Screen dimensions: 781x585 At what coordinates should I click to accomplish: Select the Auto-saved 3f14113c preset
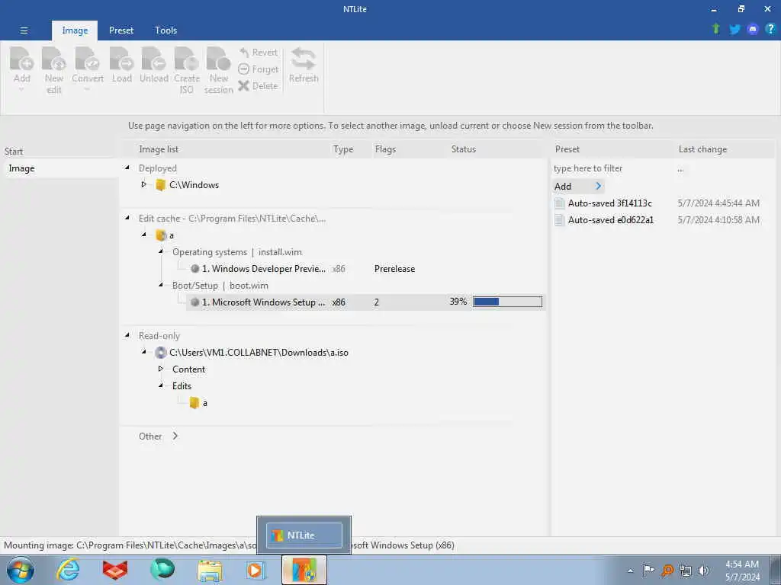click(x=609, y=203)
